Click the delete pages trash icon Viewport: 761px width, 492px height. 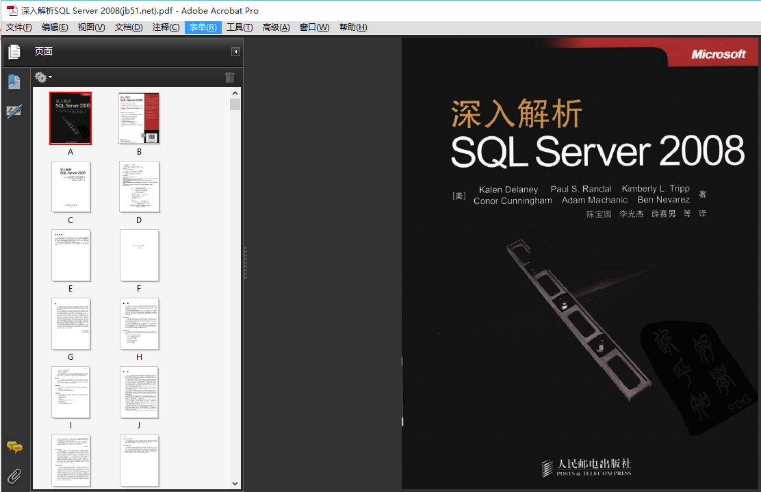coord(230,77)
